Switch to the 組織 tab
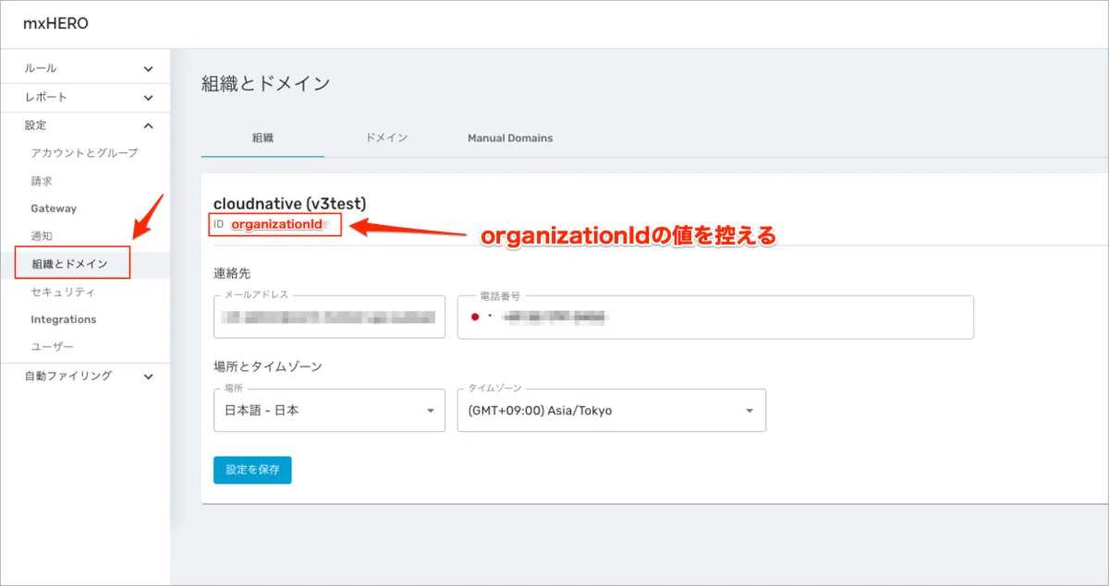The image size is (1109, 586). (262, 138)
